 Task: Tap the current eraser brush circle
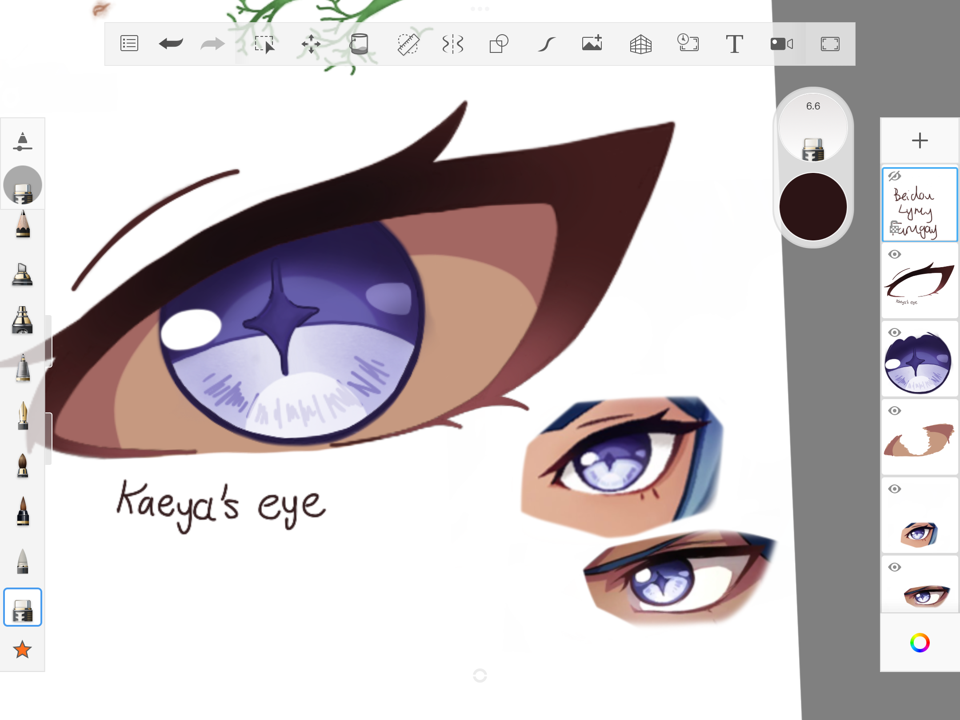23,185
